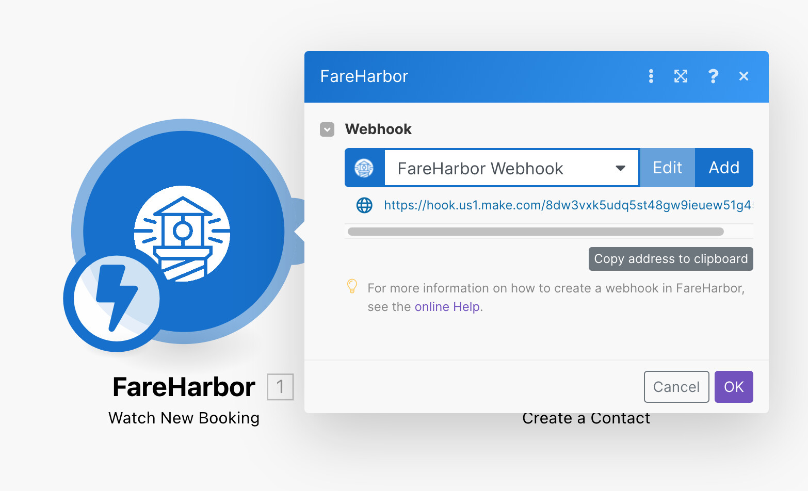Open the three-dot options menu in dialog header
This screenshot has width=808, height=491.
651,76
